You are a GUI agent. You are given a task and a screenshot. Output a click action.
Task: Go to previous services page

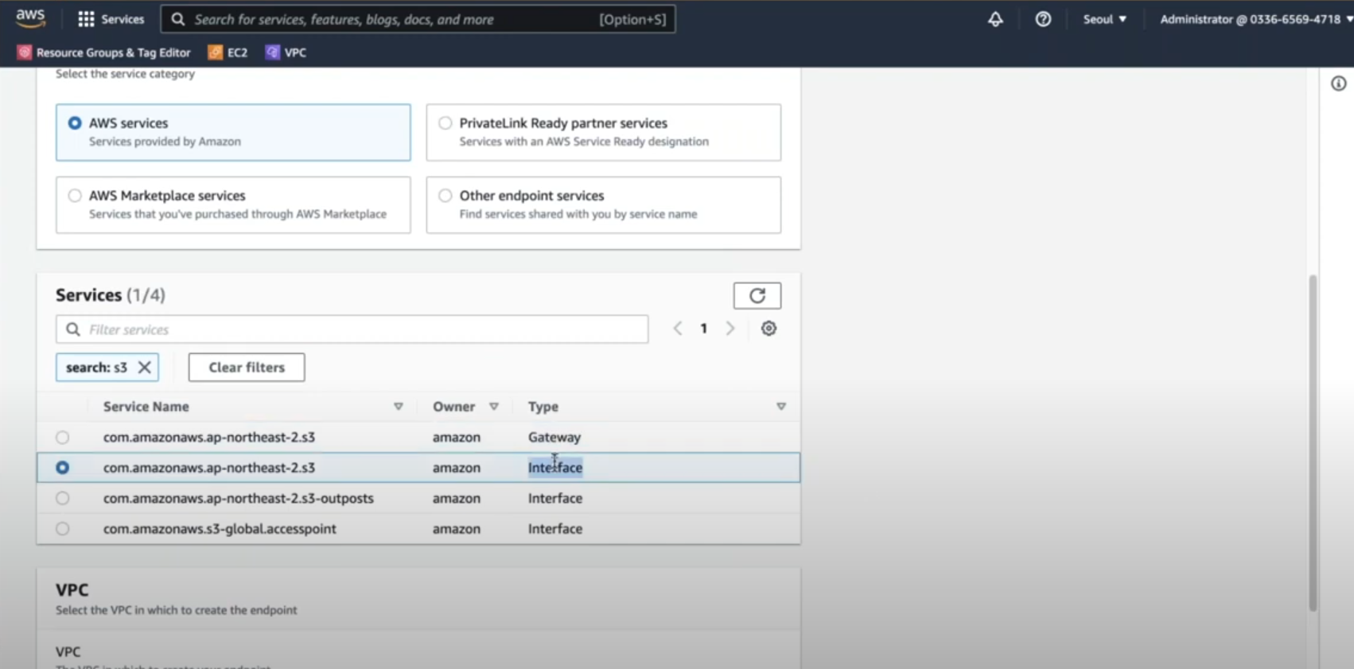click(x=678, y=329)
